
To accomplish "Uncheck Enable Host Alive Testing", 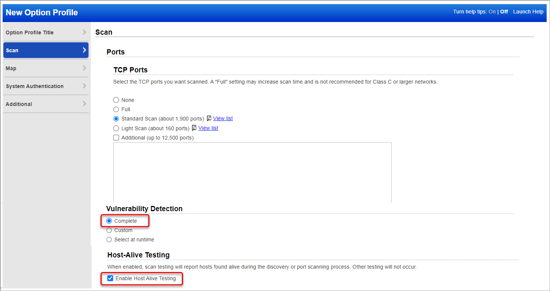I will point(110,278).
